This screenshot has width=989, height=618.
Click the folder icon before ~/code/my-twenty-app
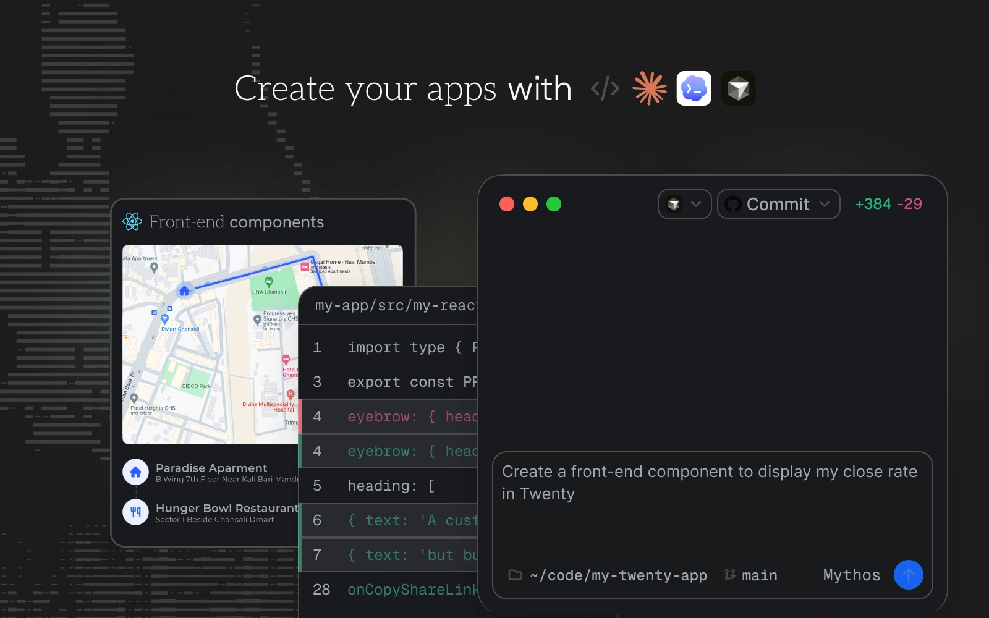[515, 575]
